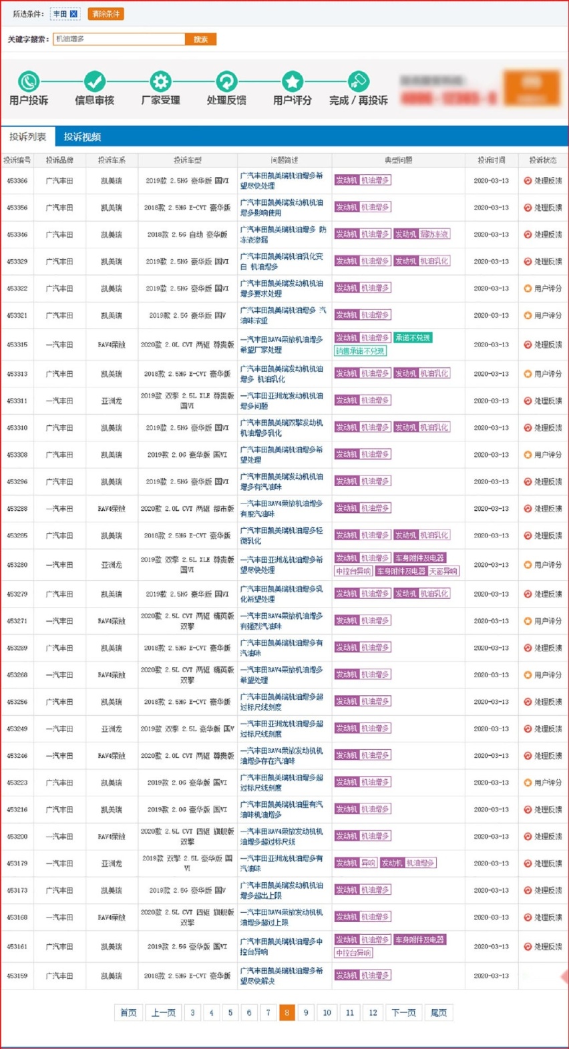Click the 用户评分 star step icon
The width and height of the screenshot is (569, 1049).
pyautogui.click(x=292, y=81)
